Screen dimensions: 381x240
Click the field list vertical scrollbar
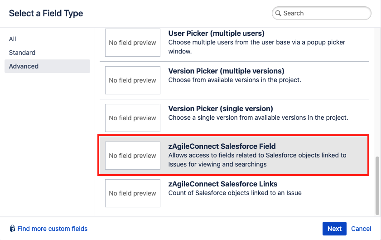377,185
